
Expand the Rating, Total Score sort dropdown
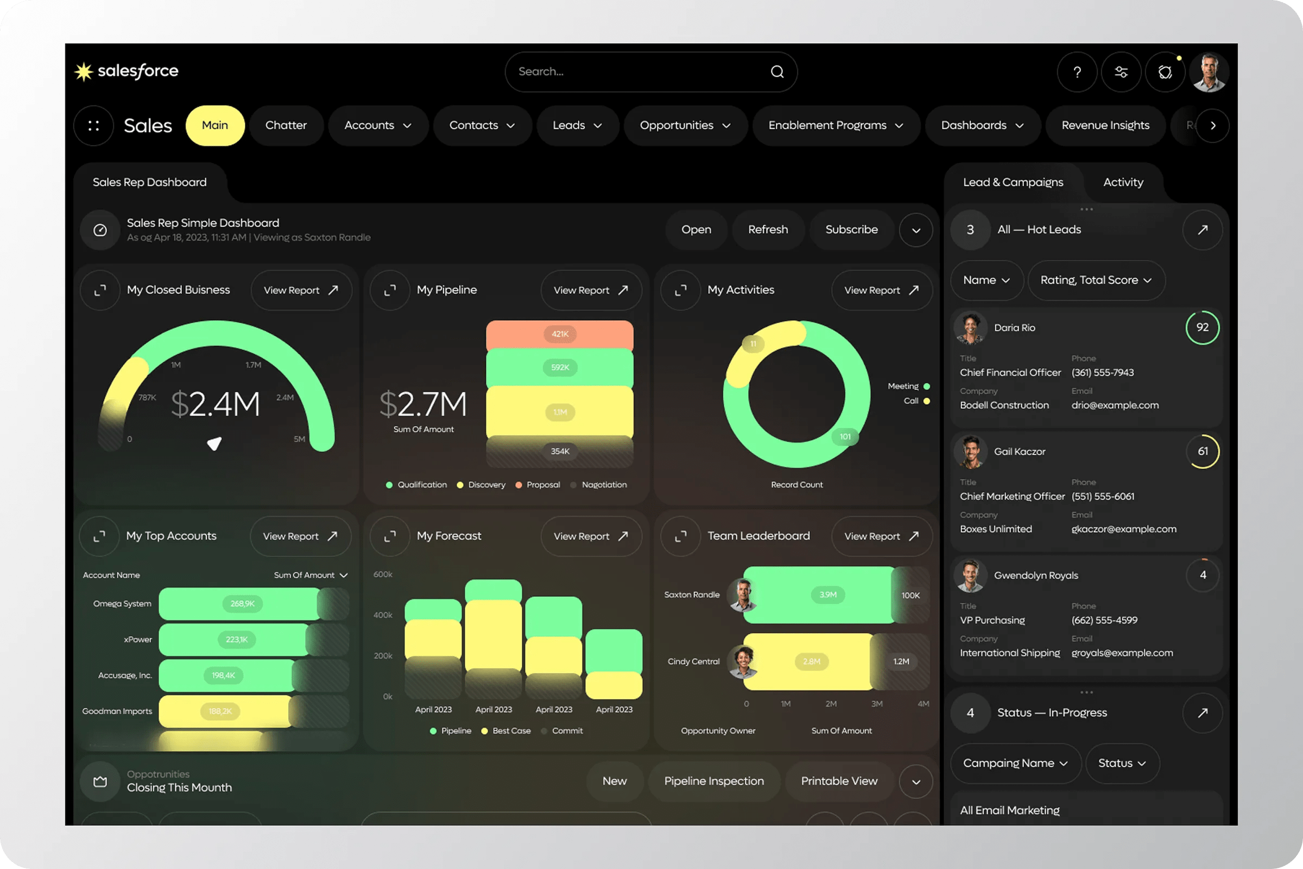point(1096,280)
